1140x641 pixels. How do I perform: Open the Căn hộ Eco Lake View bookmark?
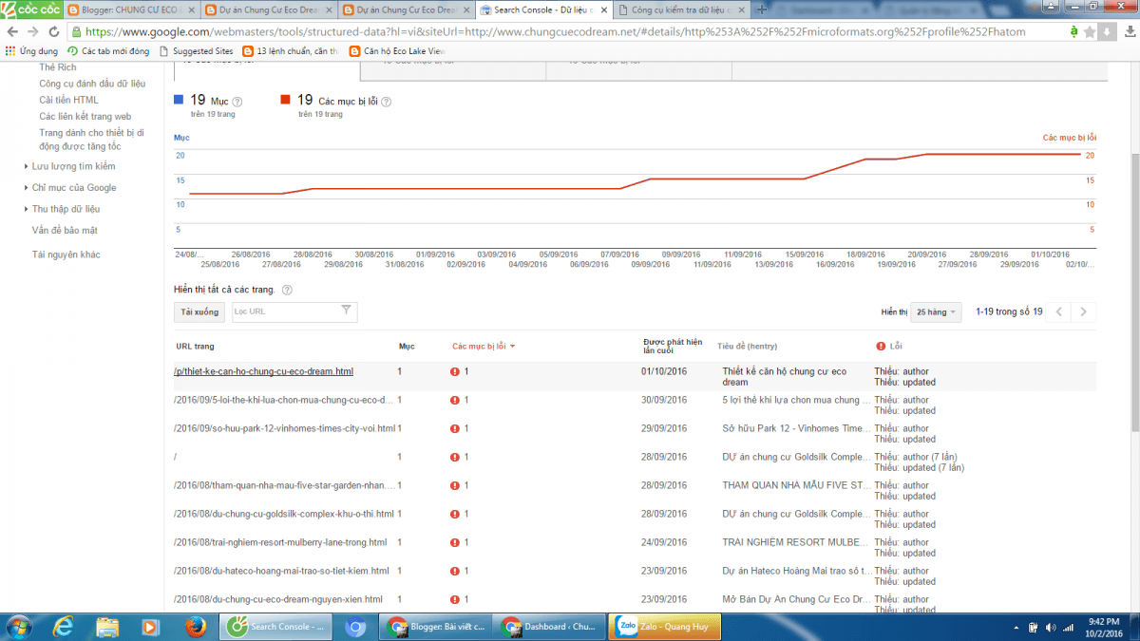coord(397,51)
